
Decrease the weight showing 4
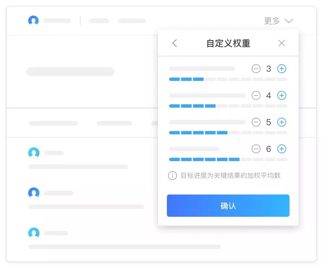click(256, 95)
